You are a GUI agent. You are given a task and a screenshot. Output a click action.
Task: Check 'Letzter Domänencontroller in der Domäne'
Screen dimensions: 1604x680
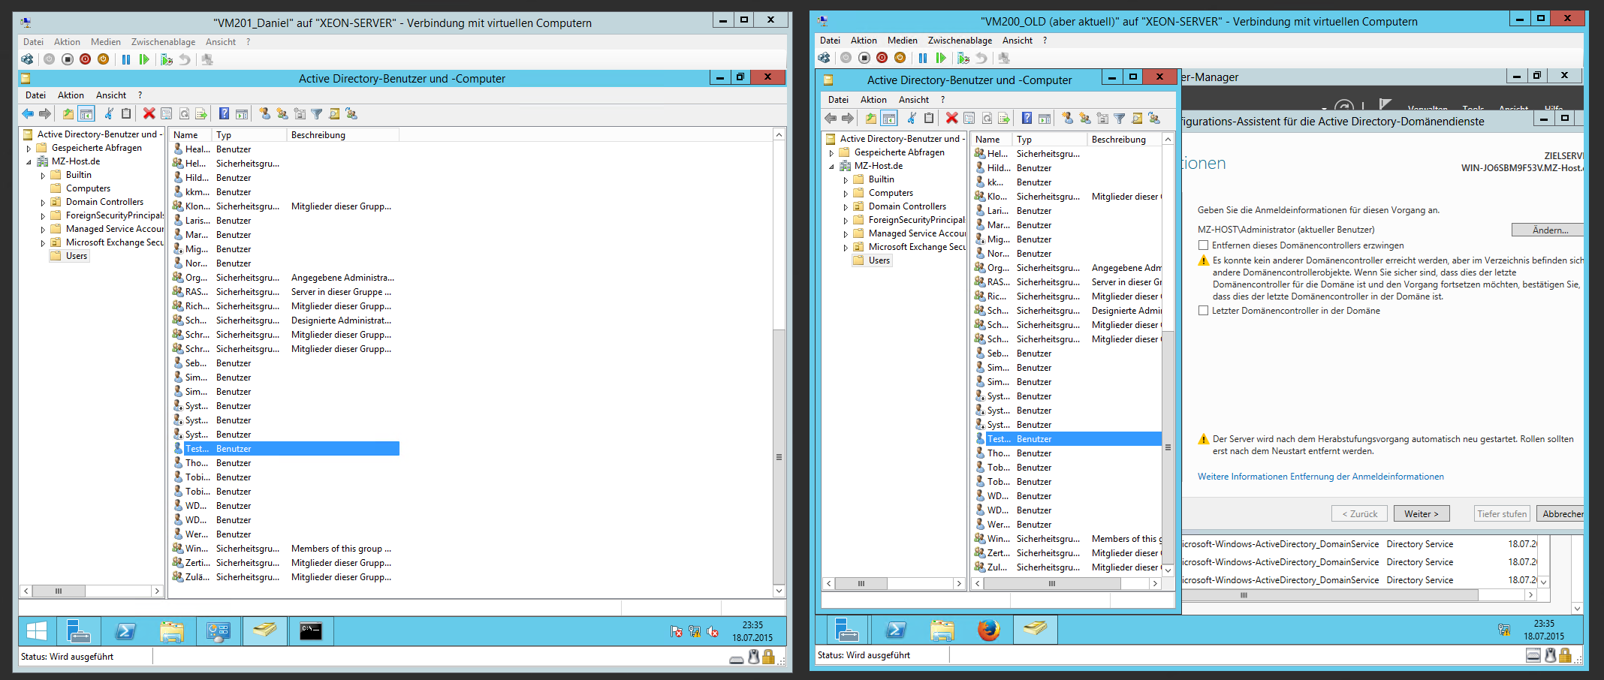click(x=1203, y=311)
